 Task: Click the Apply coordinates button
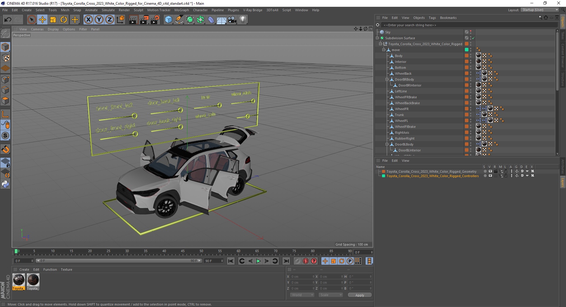[x=360, y=295]
